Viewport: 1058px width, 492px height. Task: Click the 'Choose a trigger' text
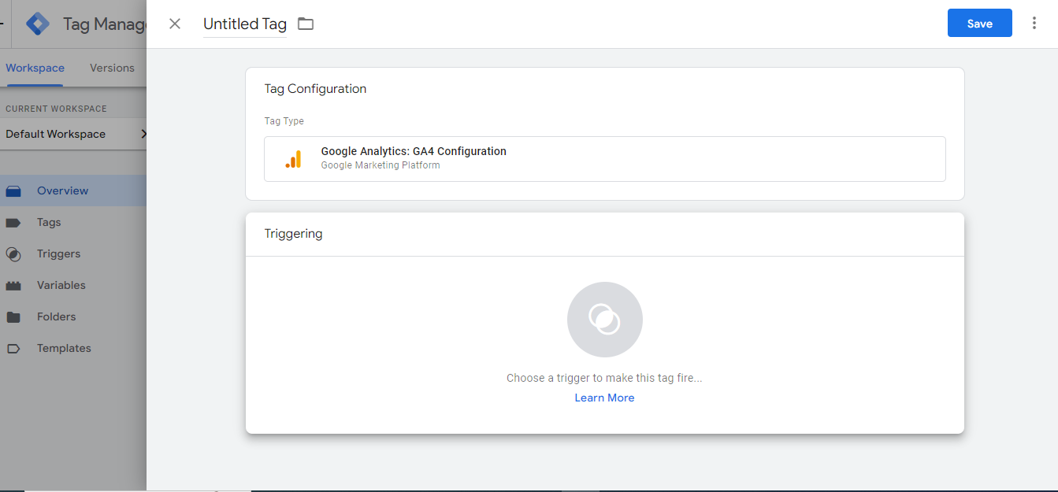pos(604,378)
